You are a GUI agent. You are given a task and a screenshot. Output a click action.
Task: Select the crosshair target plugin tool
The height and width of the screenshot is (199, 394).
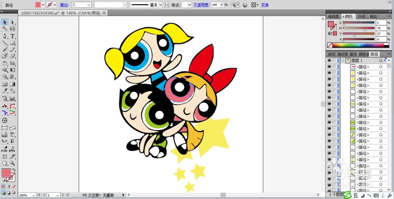point(4,120)
